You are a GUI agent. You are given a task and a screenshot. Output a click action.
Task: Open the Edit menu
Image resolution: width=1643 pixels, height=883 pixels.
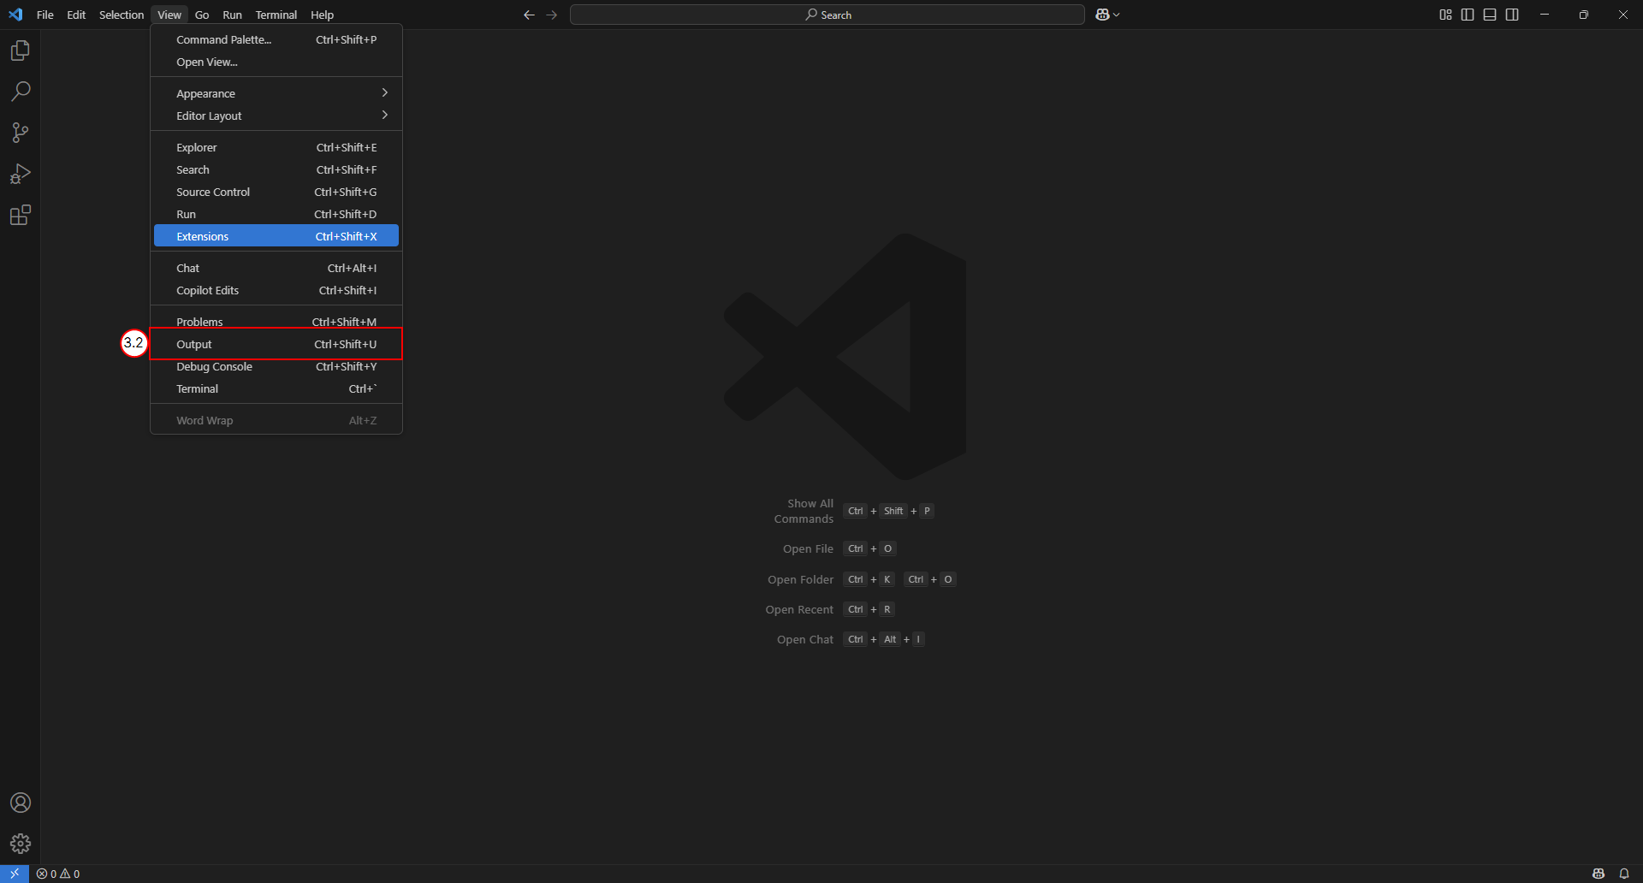click(76, 15)
